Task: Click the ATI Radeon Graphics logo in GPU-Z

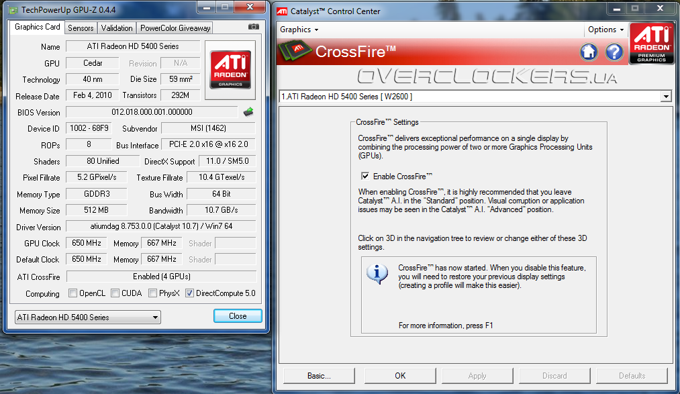Action: pos(230,70)
